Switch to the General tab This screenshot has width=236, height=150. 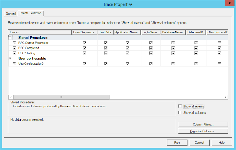pyautogui.click(x=11, y=14)
